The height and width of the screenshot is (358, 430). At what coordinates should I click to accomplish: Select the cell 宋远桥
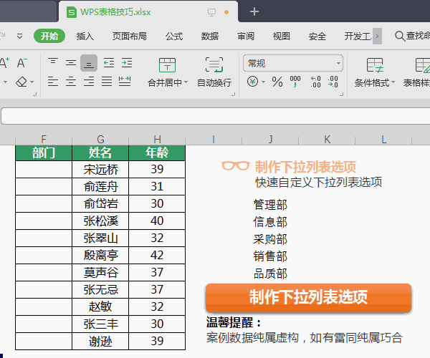coord(100,169)
